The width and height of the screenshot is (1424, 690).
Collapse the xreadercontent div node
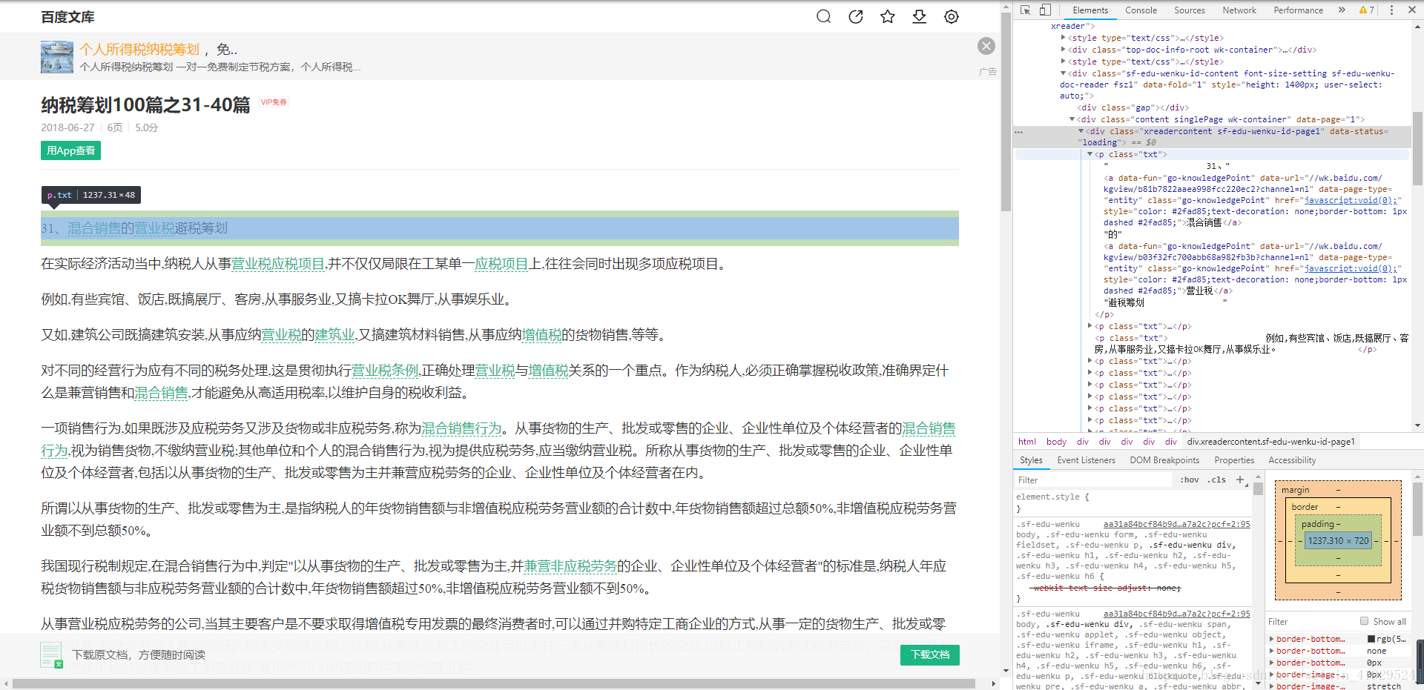tap(1081, 131)
